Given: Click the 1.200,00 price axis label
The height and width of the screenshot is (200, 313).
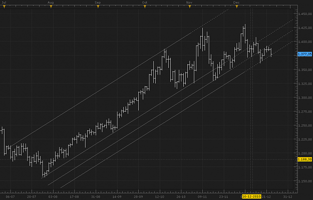Looking at the screenshot, I should pyautogui.click(x=305, y=153).
